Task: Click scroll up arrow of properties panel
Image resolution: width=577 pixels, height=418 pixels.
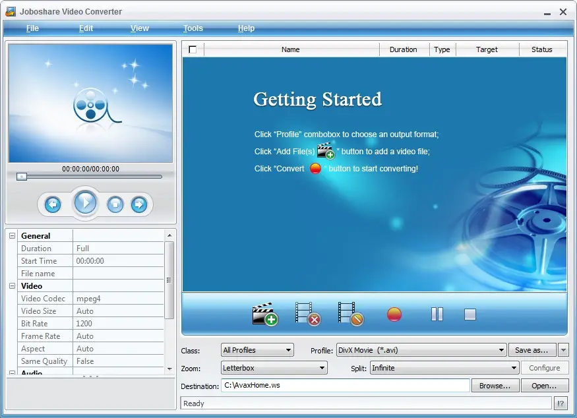Action: (169, 235)
